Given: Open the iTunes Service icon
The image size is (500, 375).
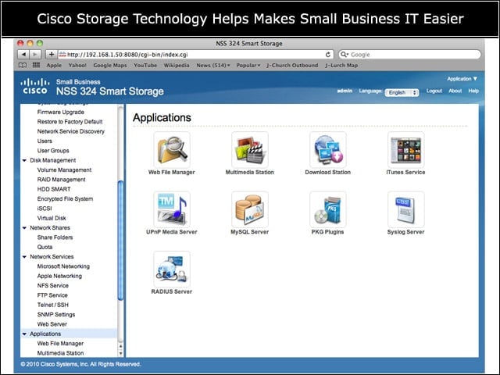Looking at the screenshot, I should coord(405,150).
